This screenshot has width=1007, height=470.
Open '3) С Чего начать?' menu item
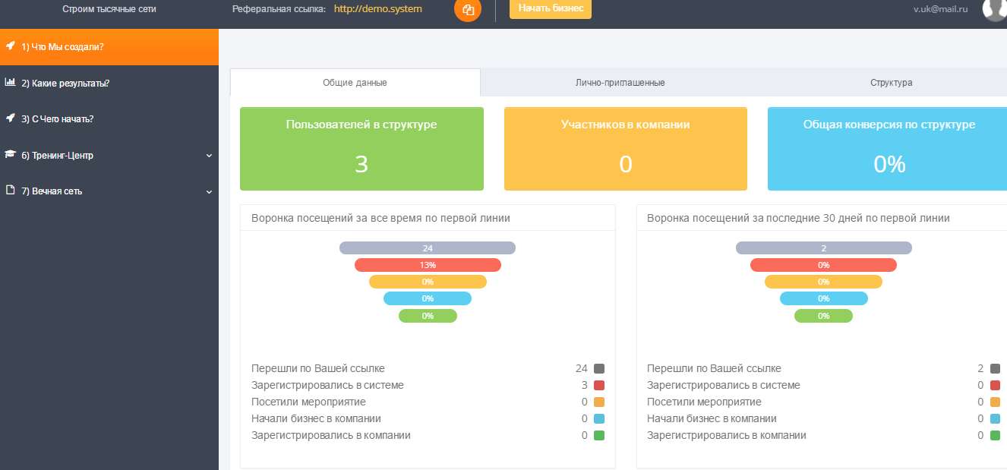[109, 119]
